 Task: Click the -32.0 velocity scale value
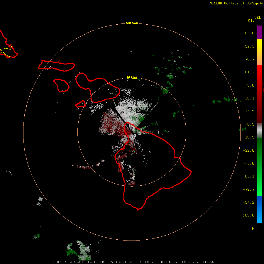pos(248,150)
